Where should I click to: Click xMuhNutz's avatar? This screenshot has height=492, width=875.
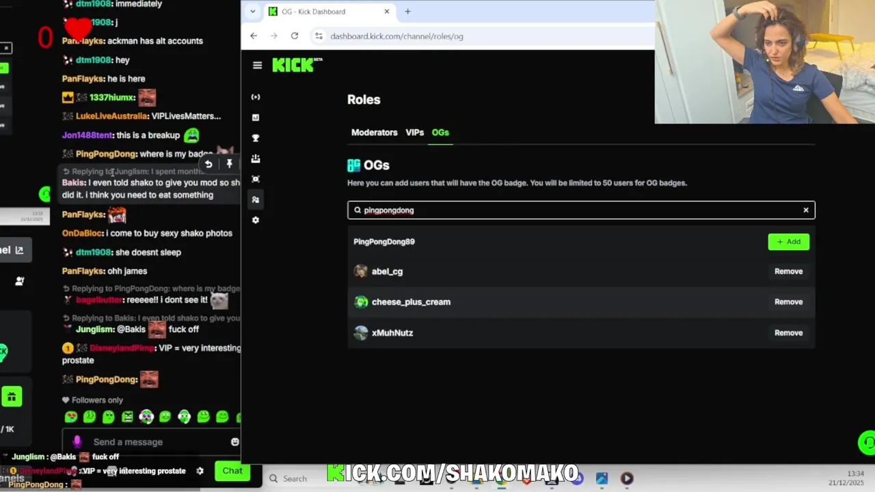361,333
